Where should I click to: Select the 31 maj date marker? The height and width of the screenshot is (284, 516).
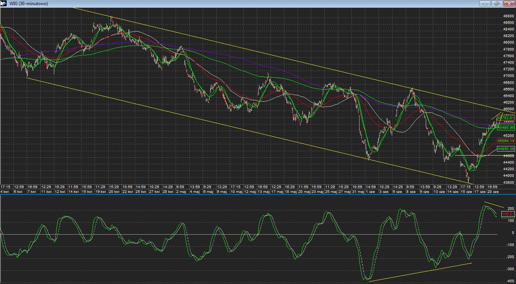tap(358, 191)
